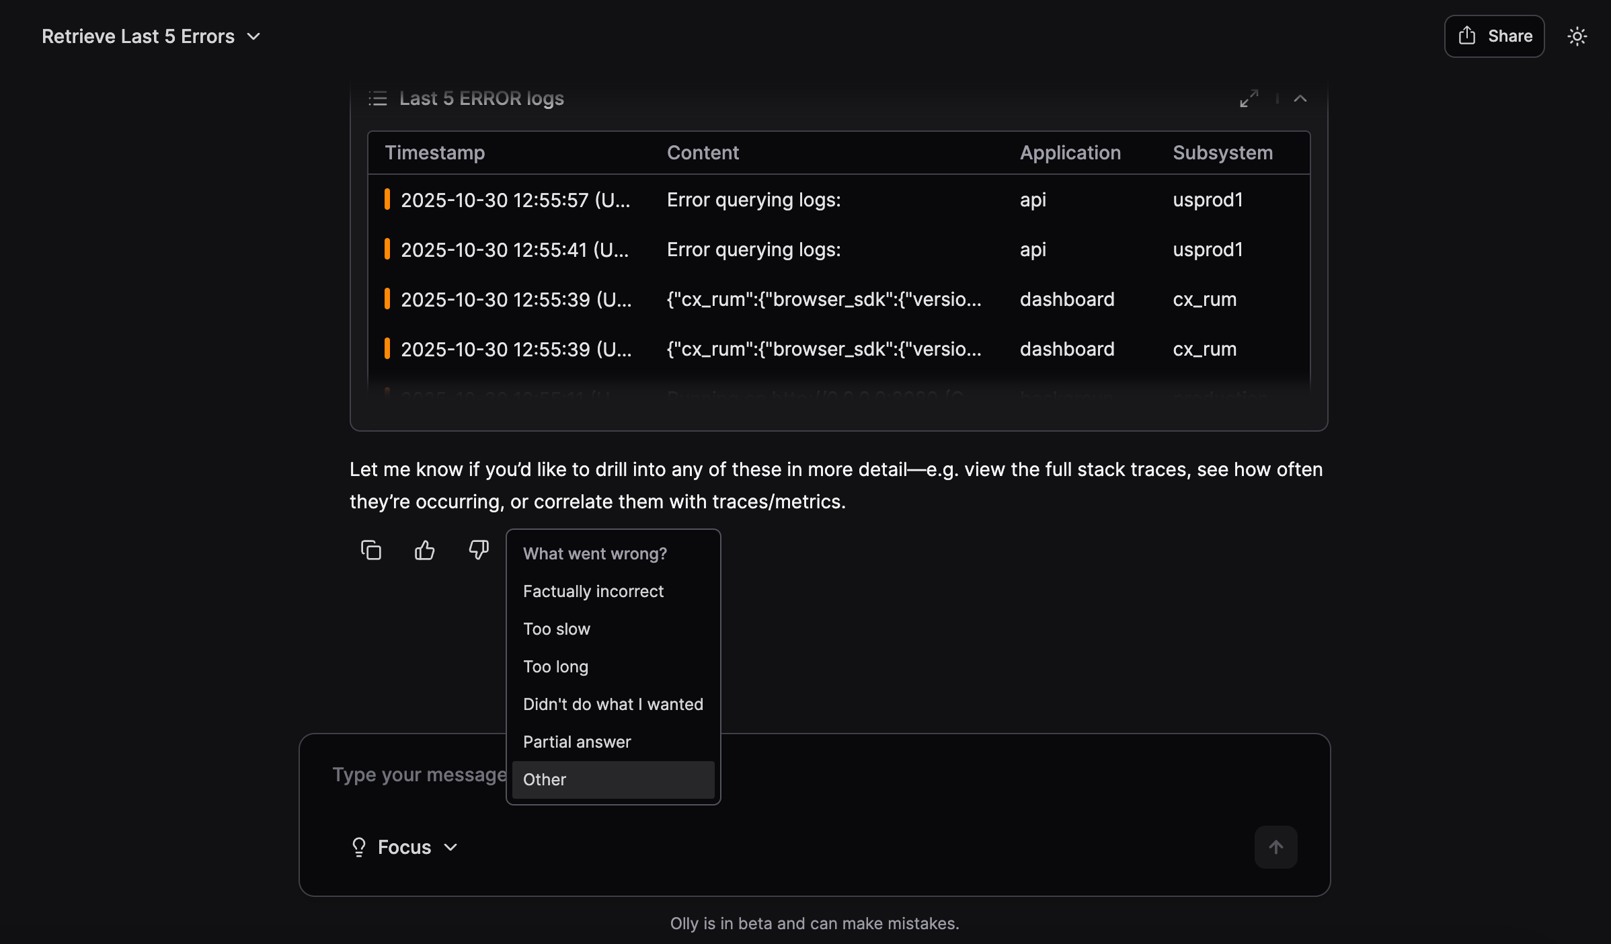Select Too slow feedback option
Image resolution: width=1611 pixels, height=944 pixels.
[556, 629]
